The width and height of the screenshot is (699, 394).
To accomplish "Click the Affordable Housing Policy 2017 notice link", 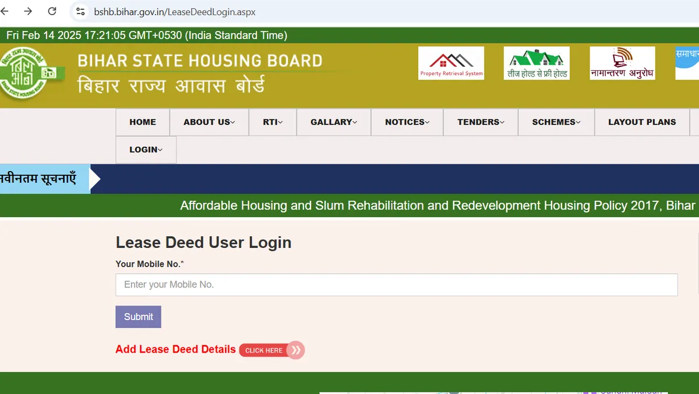I will point(437,205).
